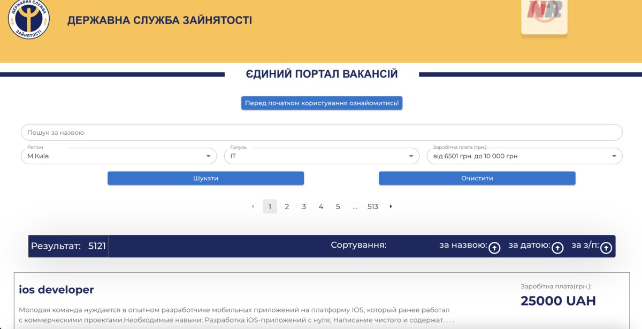
Task: Select page 2 in pagination
Action: [287, 206]
